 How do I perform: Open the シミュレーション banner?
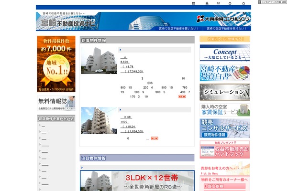pos(225,92)
